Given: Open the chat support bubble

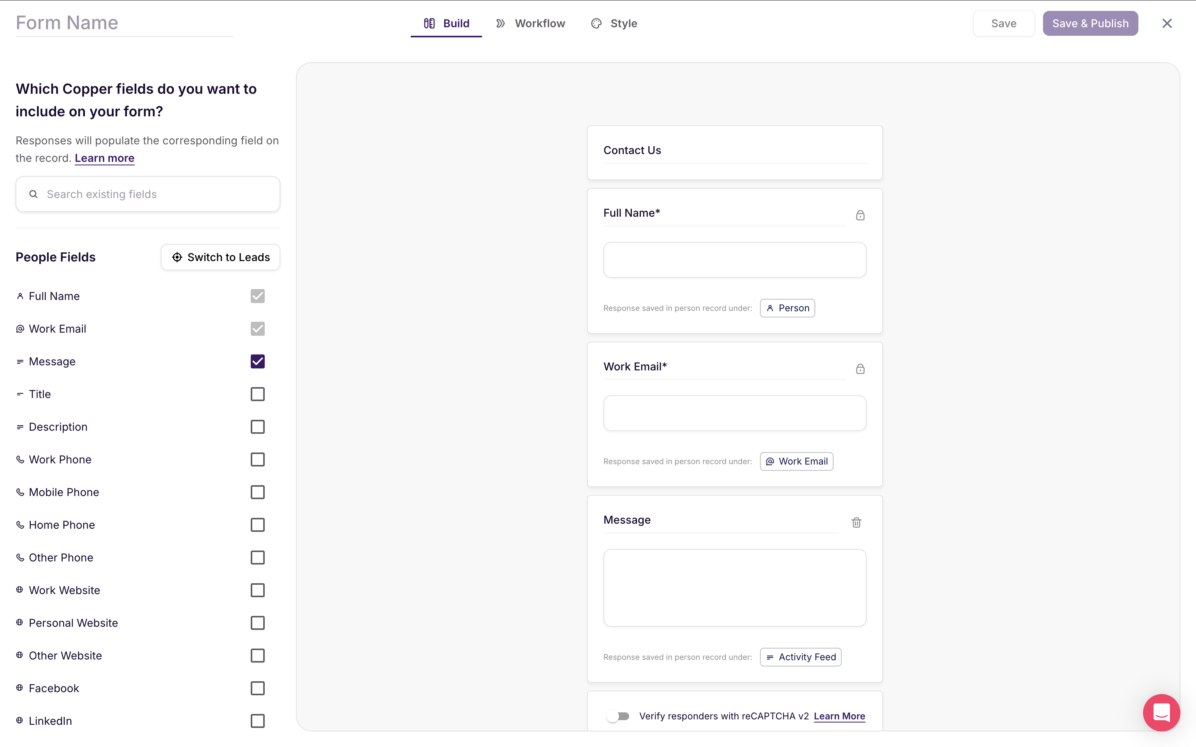Looking at the screenshot, I should pos(1161,712).
